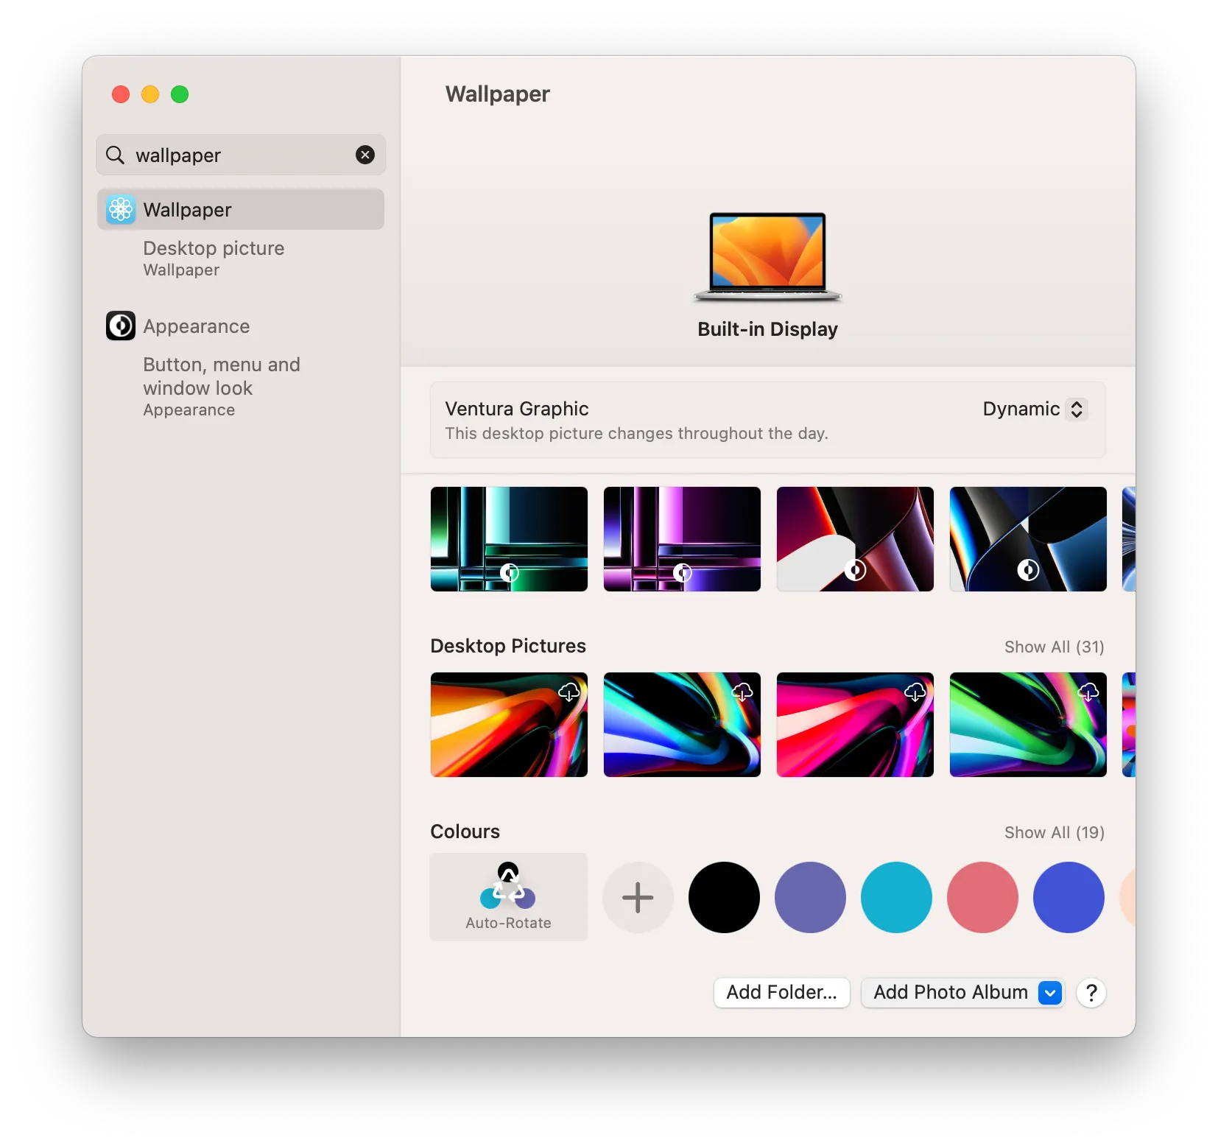Click download cloud icon on orange desktop picture
This screenshot has width=1218, height=1146.
coord(569,692)
